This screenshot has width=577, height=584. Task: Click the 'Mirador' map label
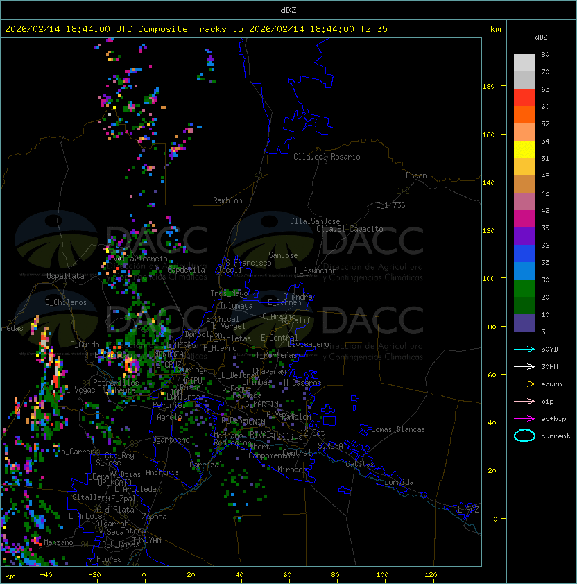pyautogui.click(x=292, y=470)
